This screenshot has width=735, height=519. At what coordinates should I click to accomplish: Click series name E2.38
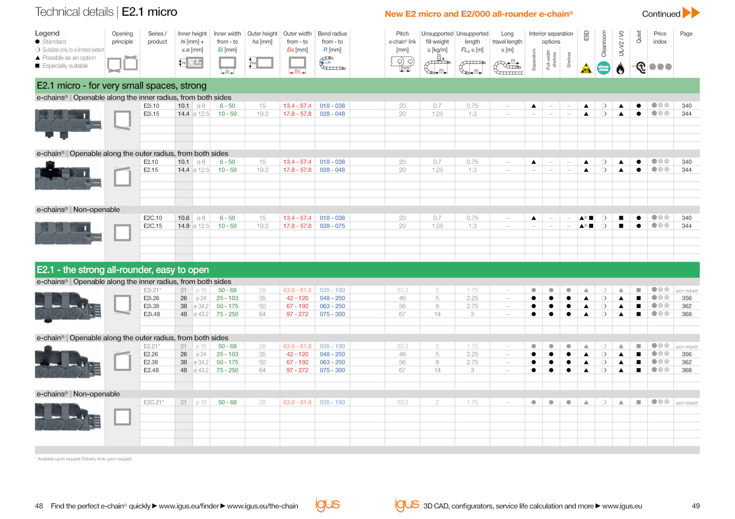(x=151, y=362)
